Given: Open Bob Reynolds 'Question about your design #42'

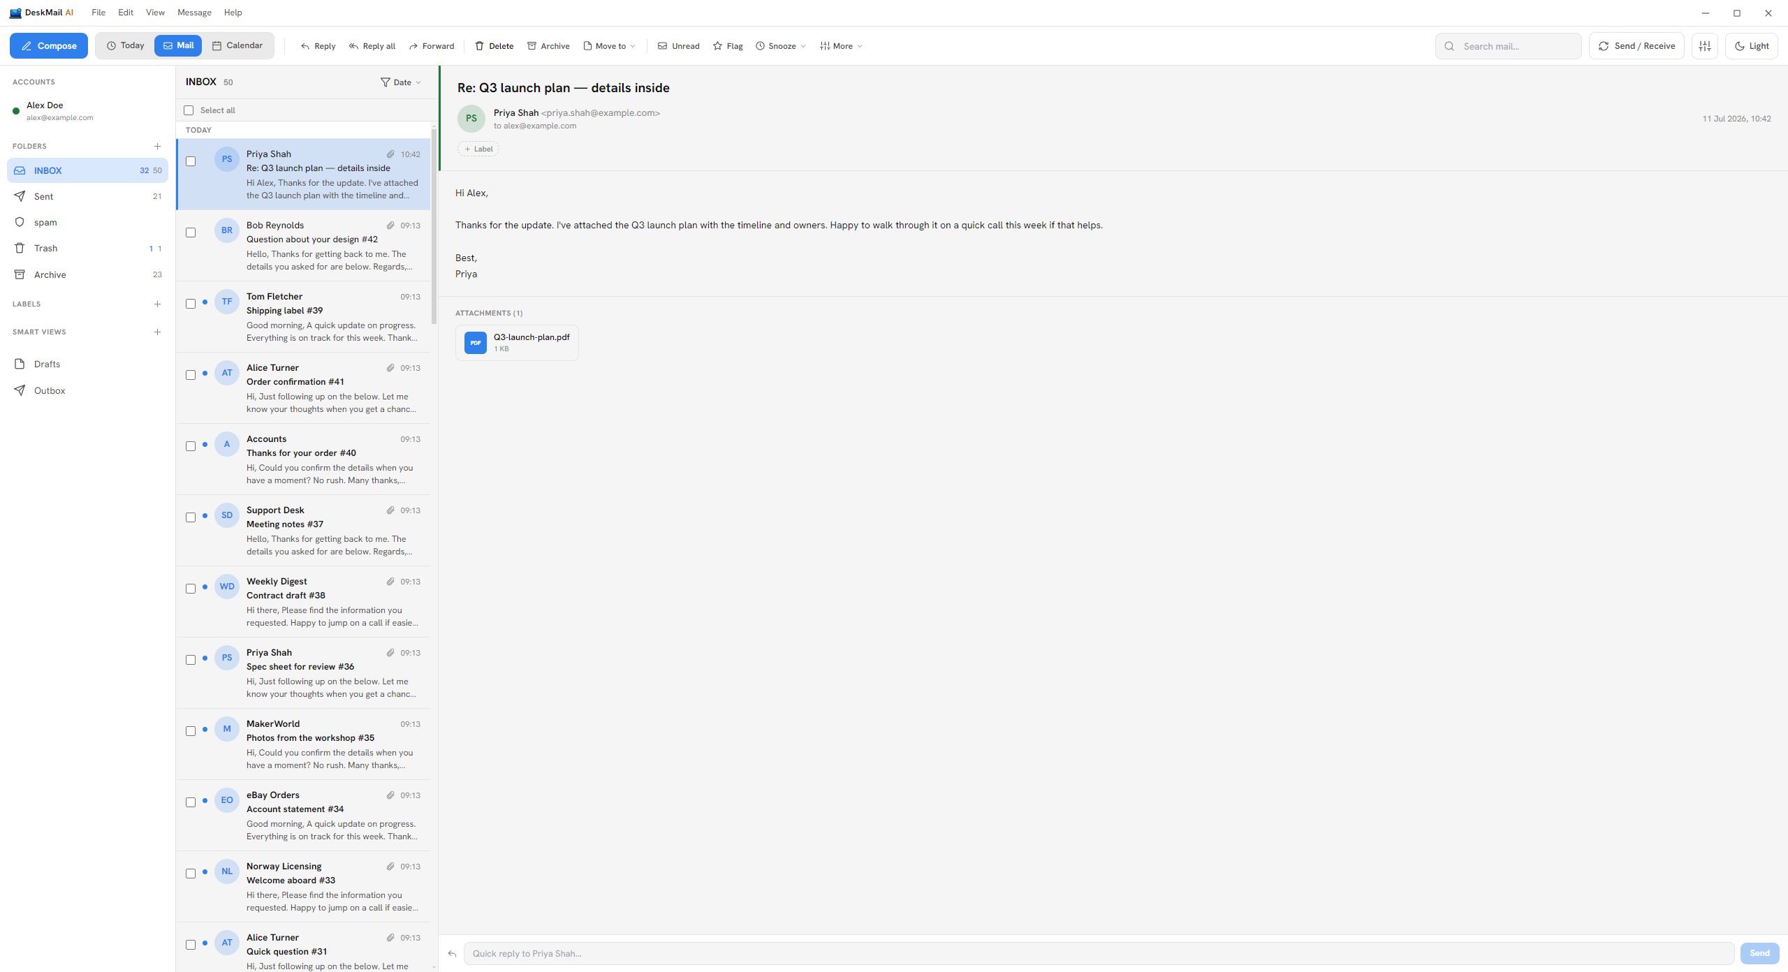Looking at the screenshot, I should click(x=304, y=246).
